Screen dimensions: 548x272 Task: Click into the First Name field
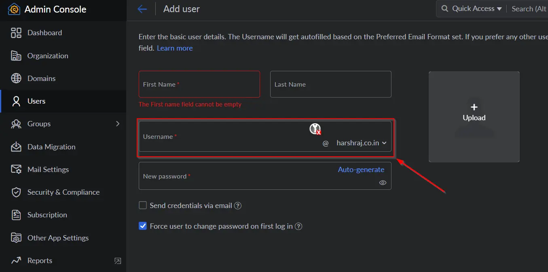(199, 85)
